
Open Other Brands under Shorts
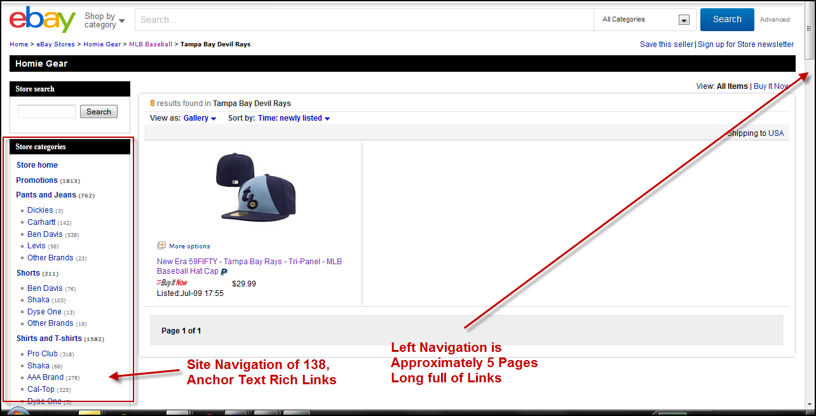point(50,323)
